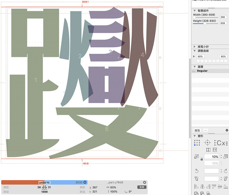
Task: Click the minus remove layer button
Action: 205,130
